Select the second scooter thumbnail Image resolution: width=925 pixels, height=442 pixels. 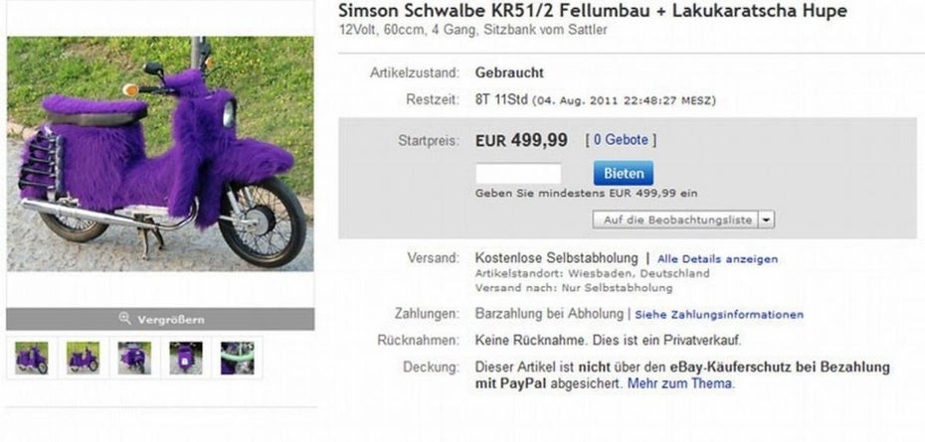[x=83, y=358]
